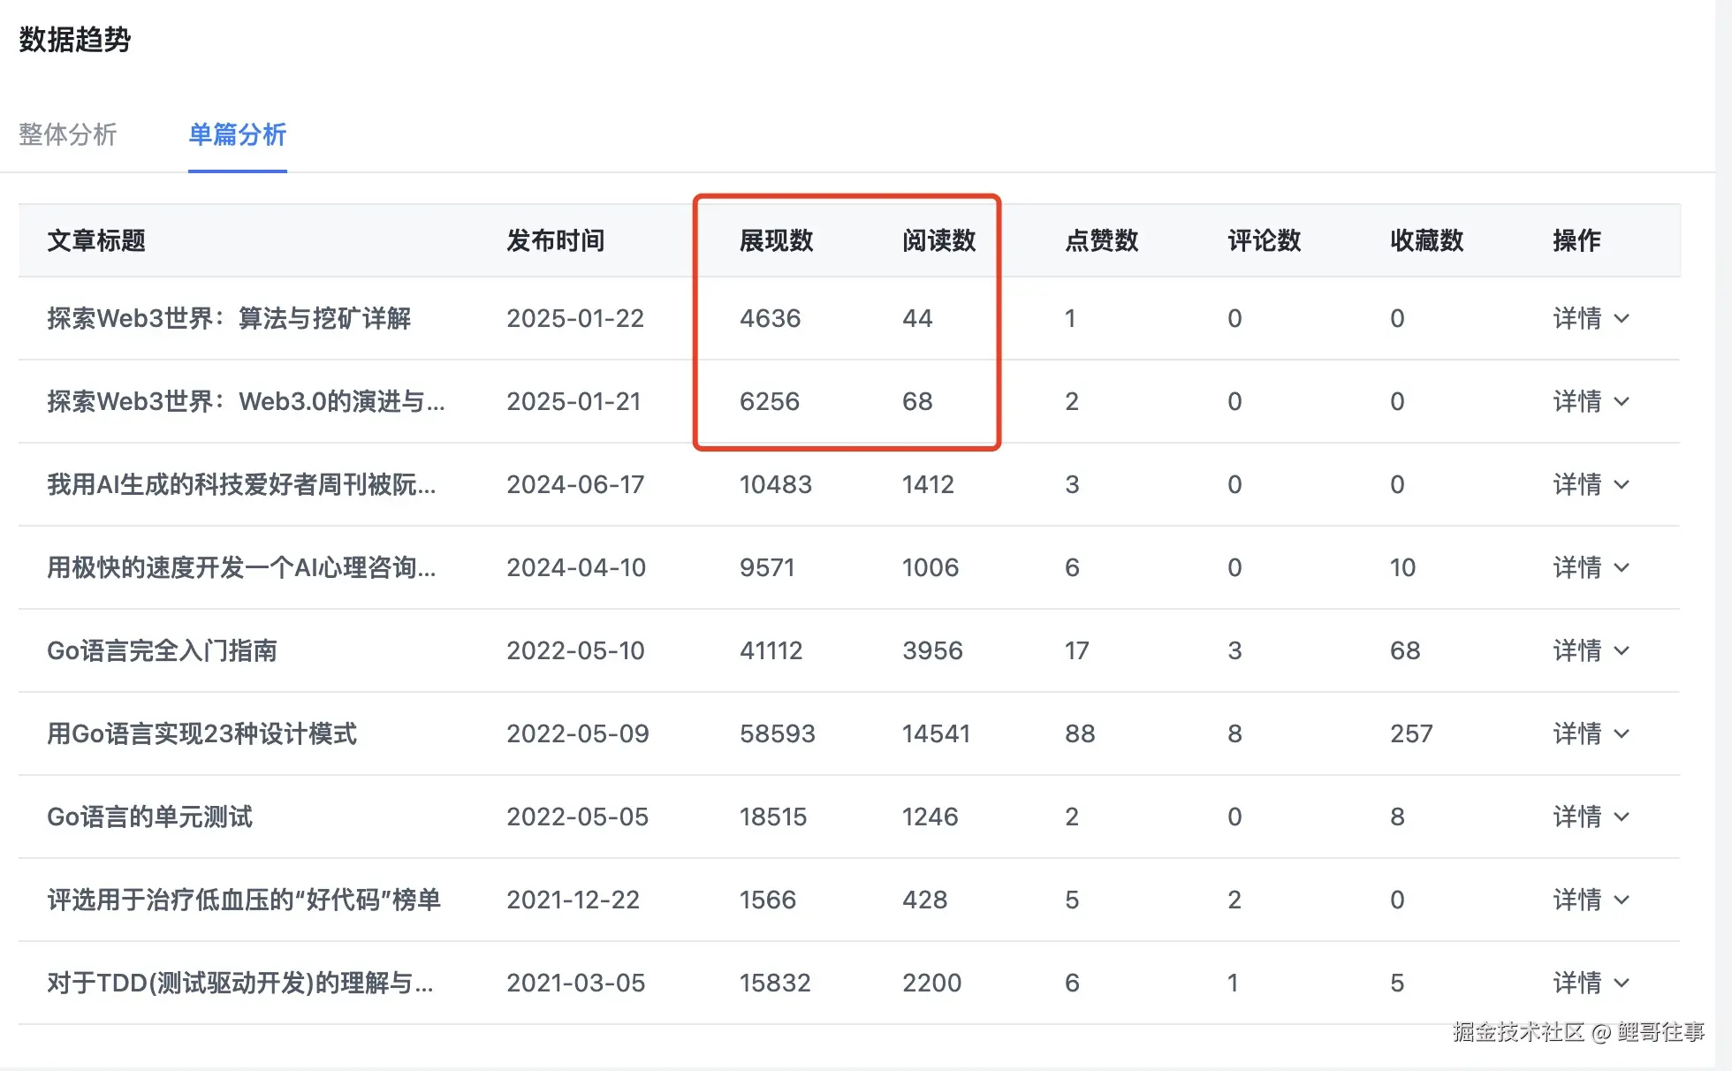The width and height of the screenshot is (1732, 1071).
Task: Click the 数据趋势 page title
Action: pos(74,41)
